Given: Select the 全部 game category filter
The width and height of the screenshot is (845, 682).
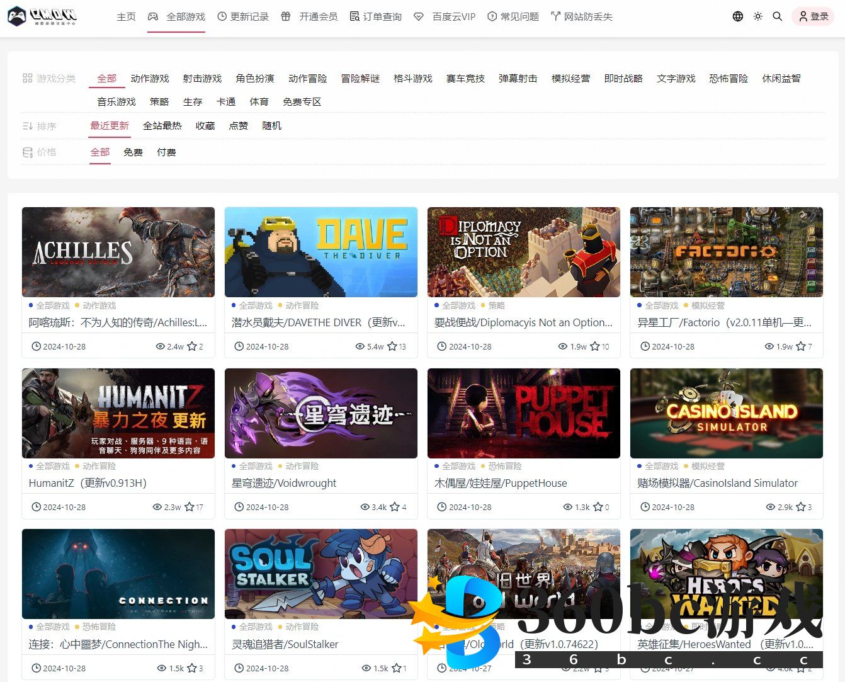Looking at the screenshot, I should coord(107,78).
